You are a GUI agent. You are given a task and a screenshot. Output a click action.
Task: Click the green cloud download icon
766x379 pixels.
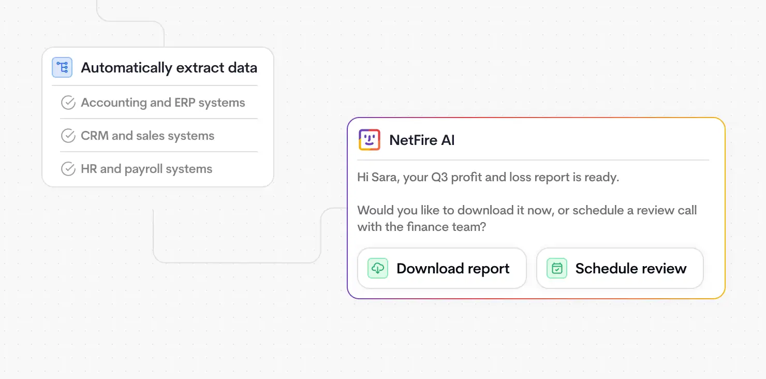[378, 268]
